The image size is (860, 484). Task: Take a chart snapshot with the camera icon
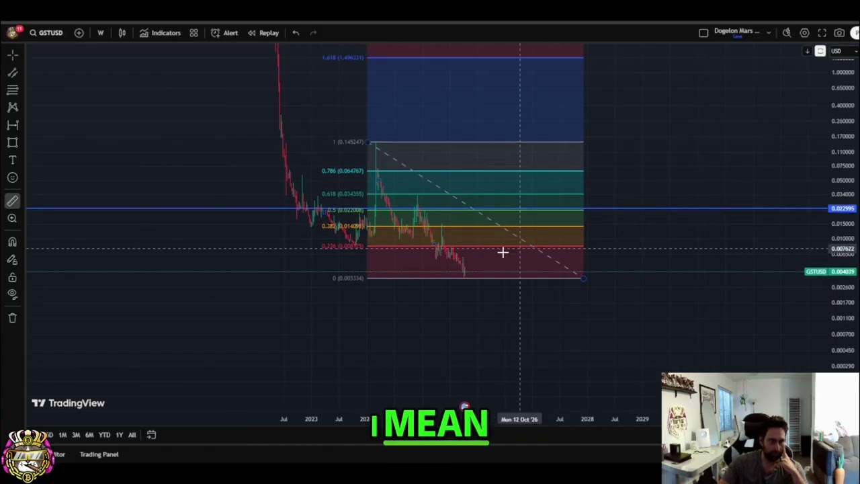click(839, 33)
